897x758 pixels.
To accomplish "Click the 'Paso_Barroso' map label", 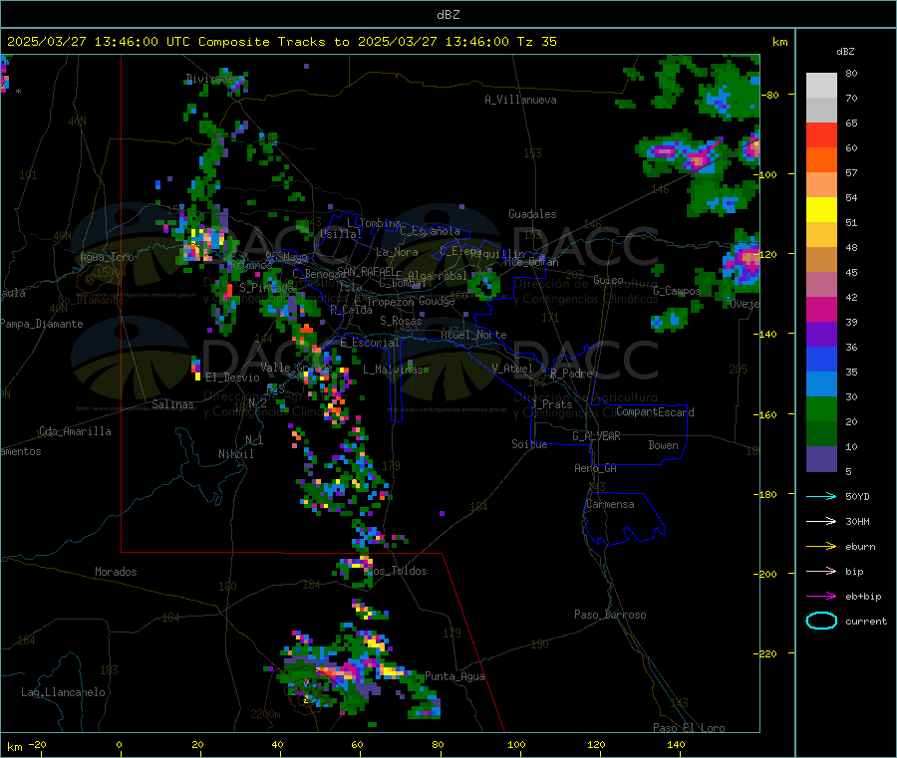I will tap(610, 615).
